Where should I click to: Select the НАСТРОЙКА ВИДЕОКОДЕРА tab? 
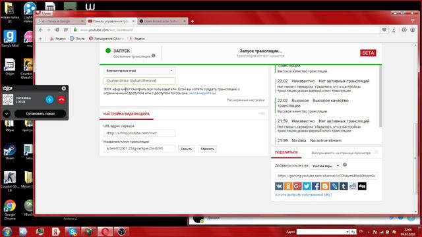tap(127, 114)
